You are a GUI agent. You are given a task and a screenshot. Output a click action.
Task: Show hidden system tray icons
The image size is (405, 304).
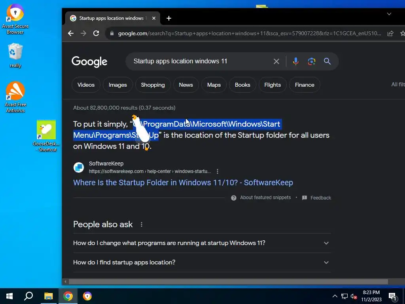click(335, 296)
